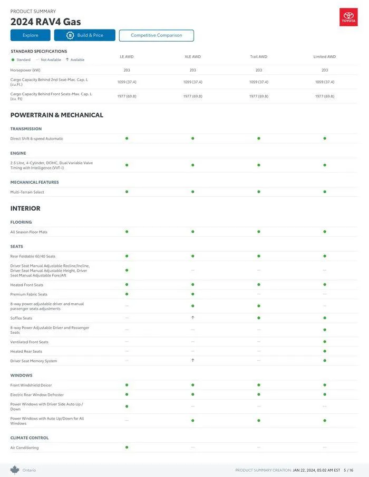
Task: Click the XLE AWD column header
Action: [x=193, y=57]
